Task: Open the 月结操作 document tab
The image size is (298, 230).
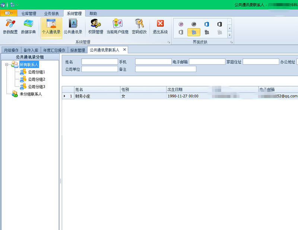Action: click(11, 50)
